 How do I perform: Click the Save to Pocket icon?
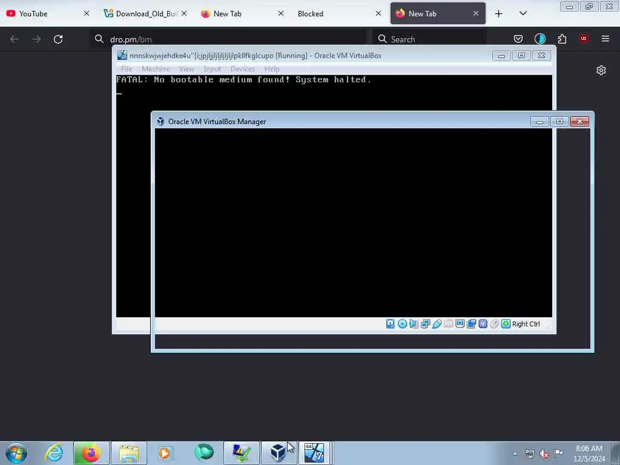[x=518, y=39]
